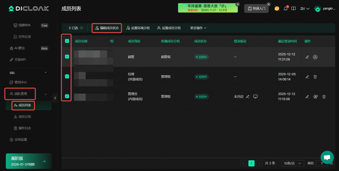Click the transfer user icon in 超管 row
Screen dimensions: 339x171
coord(315,57)
